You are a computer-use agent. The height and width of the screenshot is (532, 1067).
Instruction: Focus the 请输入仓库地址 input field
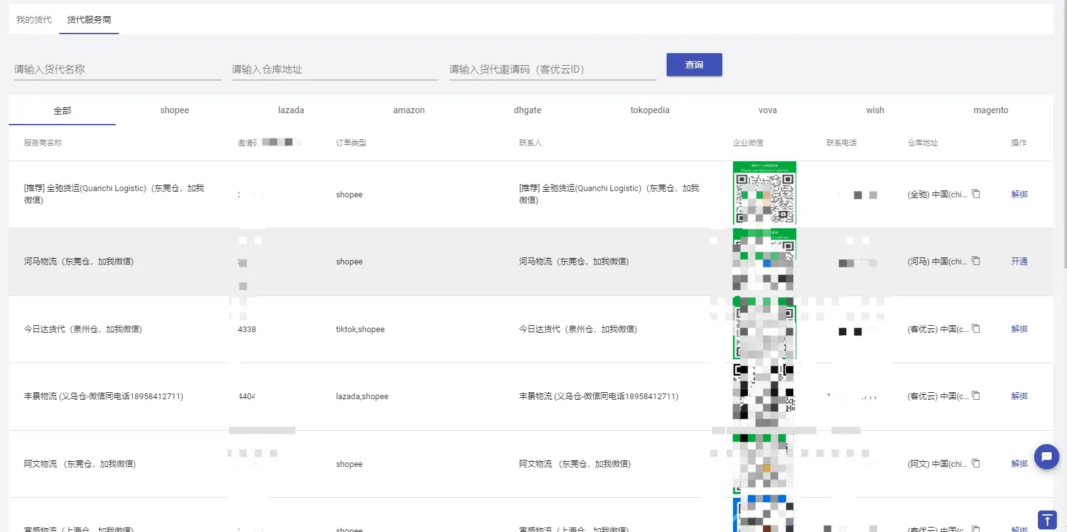point(335,69)
